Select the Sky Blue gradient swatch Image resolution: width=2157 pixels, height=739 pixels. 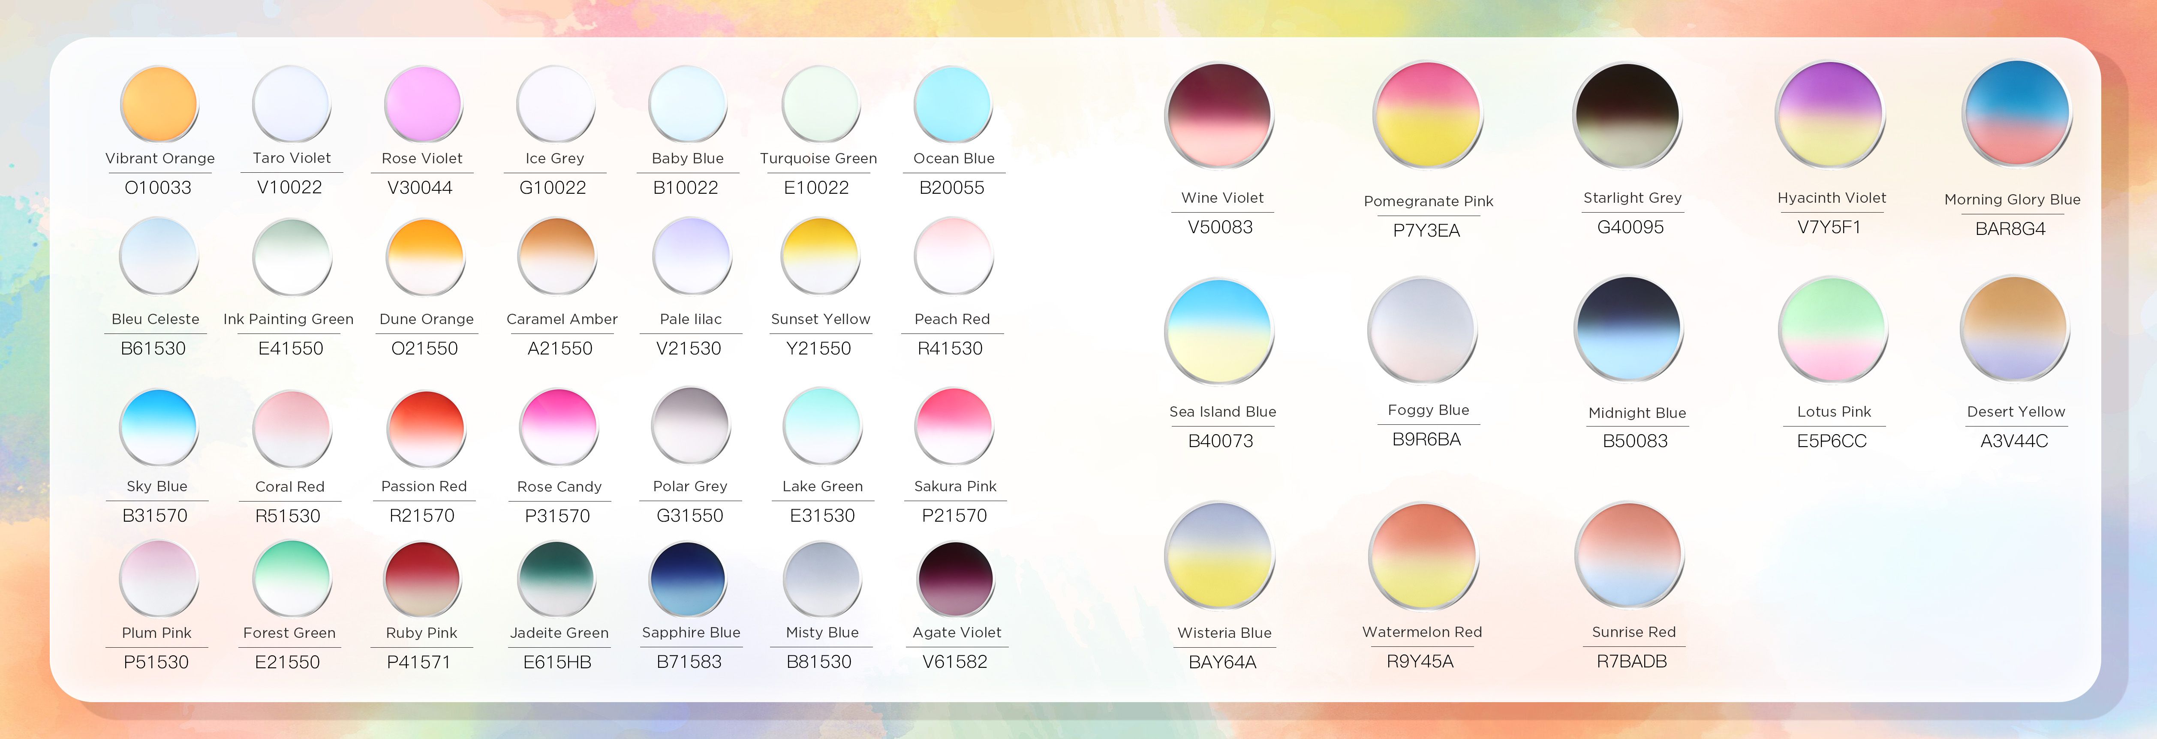158,427
